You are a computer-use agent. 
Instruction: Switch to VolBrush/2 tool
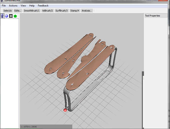(47, 10)
